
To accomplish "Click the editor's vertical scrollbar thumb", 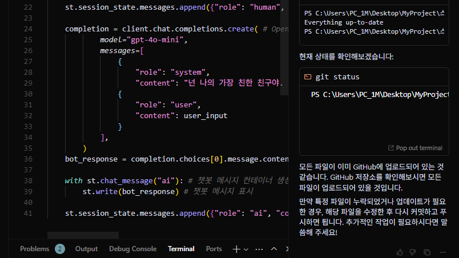I will (284, 47).
